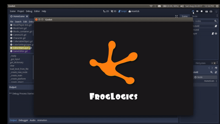This screenshot has width=220, height=124.
Task: Click the inspector search magnifier icon
Action: (211, 72)
